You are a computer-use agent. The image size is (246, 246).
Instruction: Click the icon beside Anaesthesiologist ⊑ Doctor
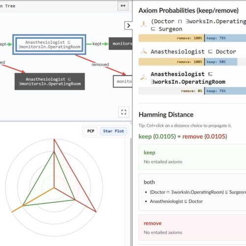click(144, 51)
